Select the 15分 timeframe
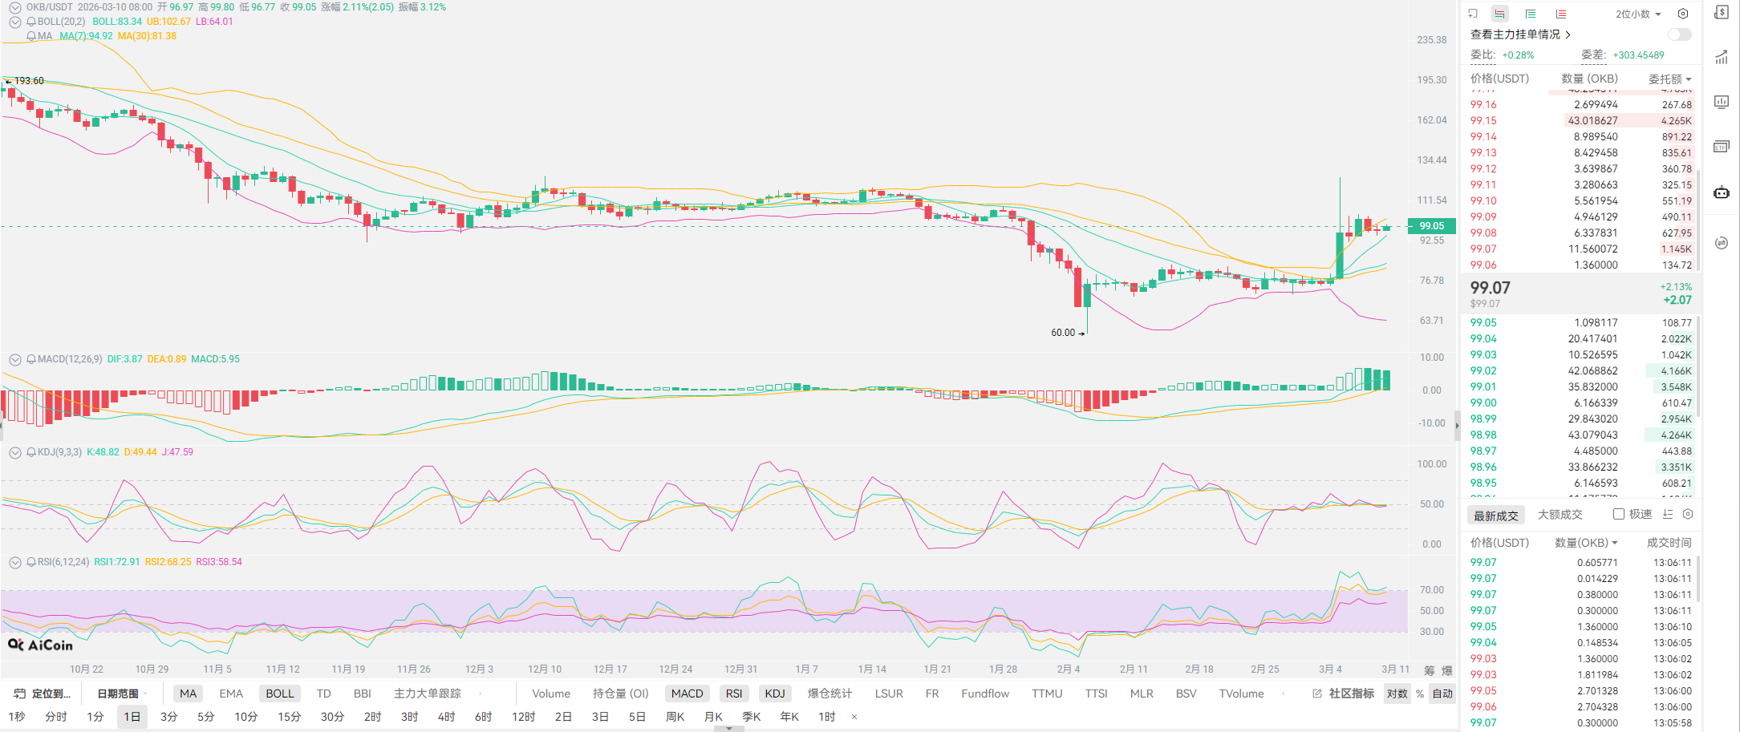The width and height of the screenshot is (1740, 732). 289,716
